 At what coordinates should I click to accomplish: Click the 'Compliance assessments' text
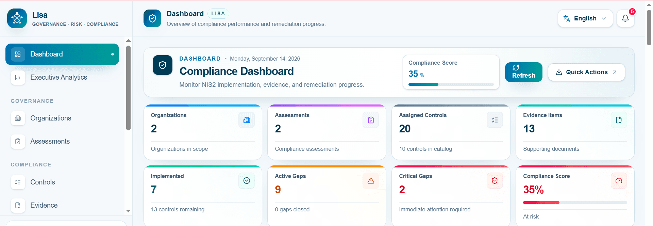coord(307,149)
